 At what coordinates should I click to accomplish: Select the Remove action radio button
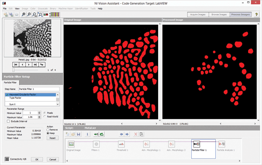click(x=48, y=130)
